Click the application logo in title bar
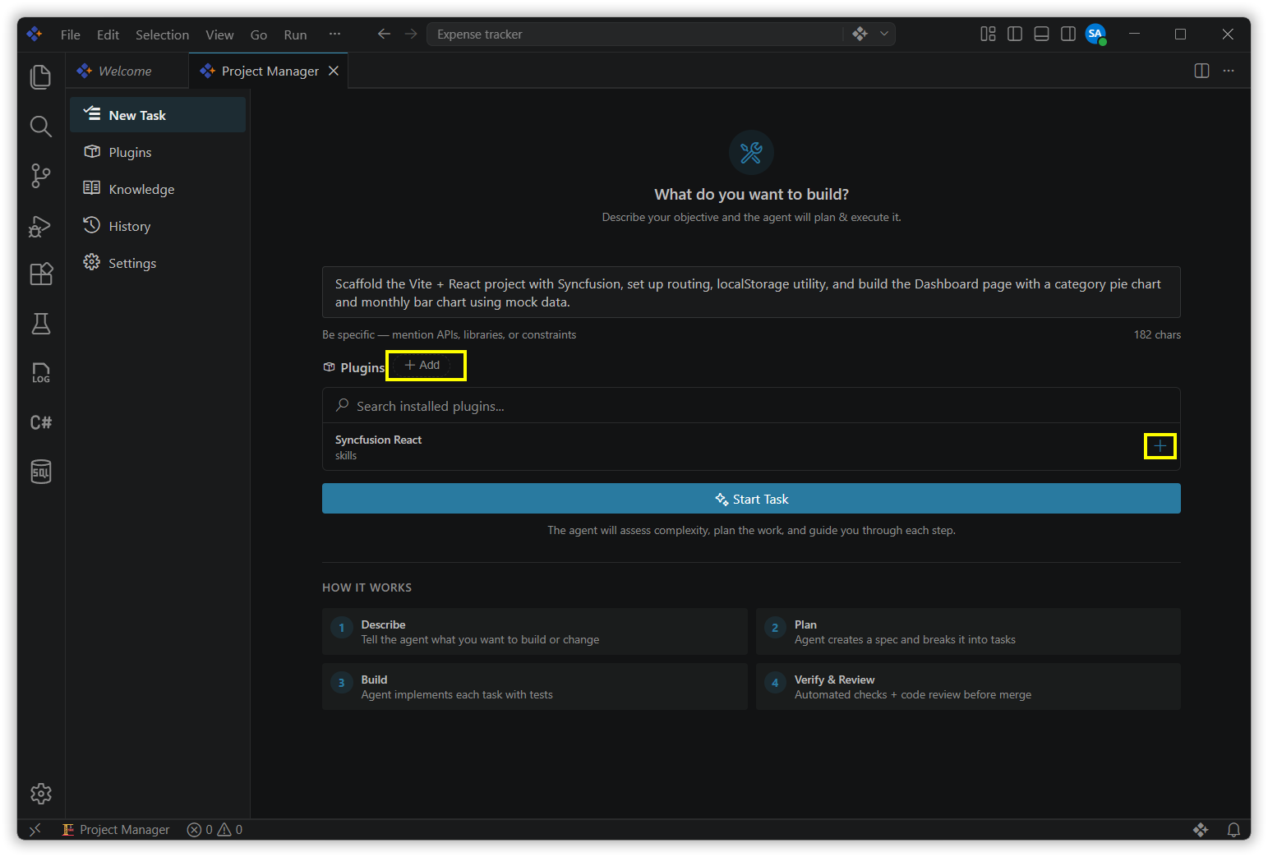 click(35, 34)
